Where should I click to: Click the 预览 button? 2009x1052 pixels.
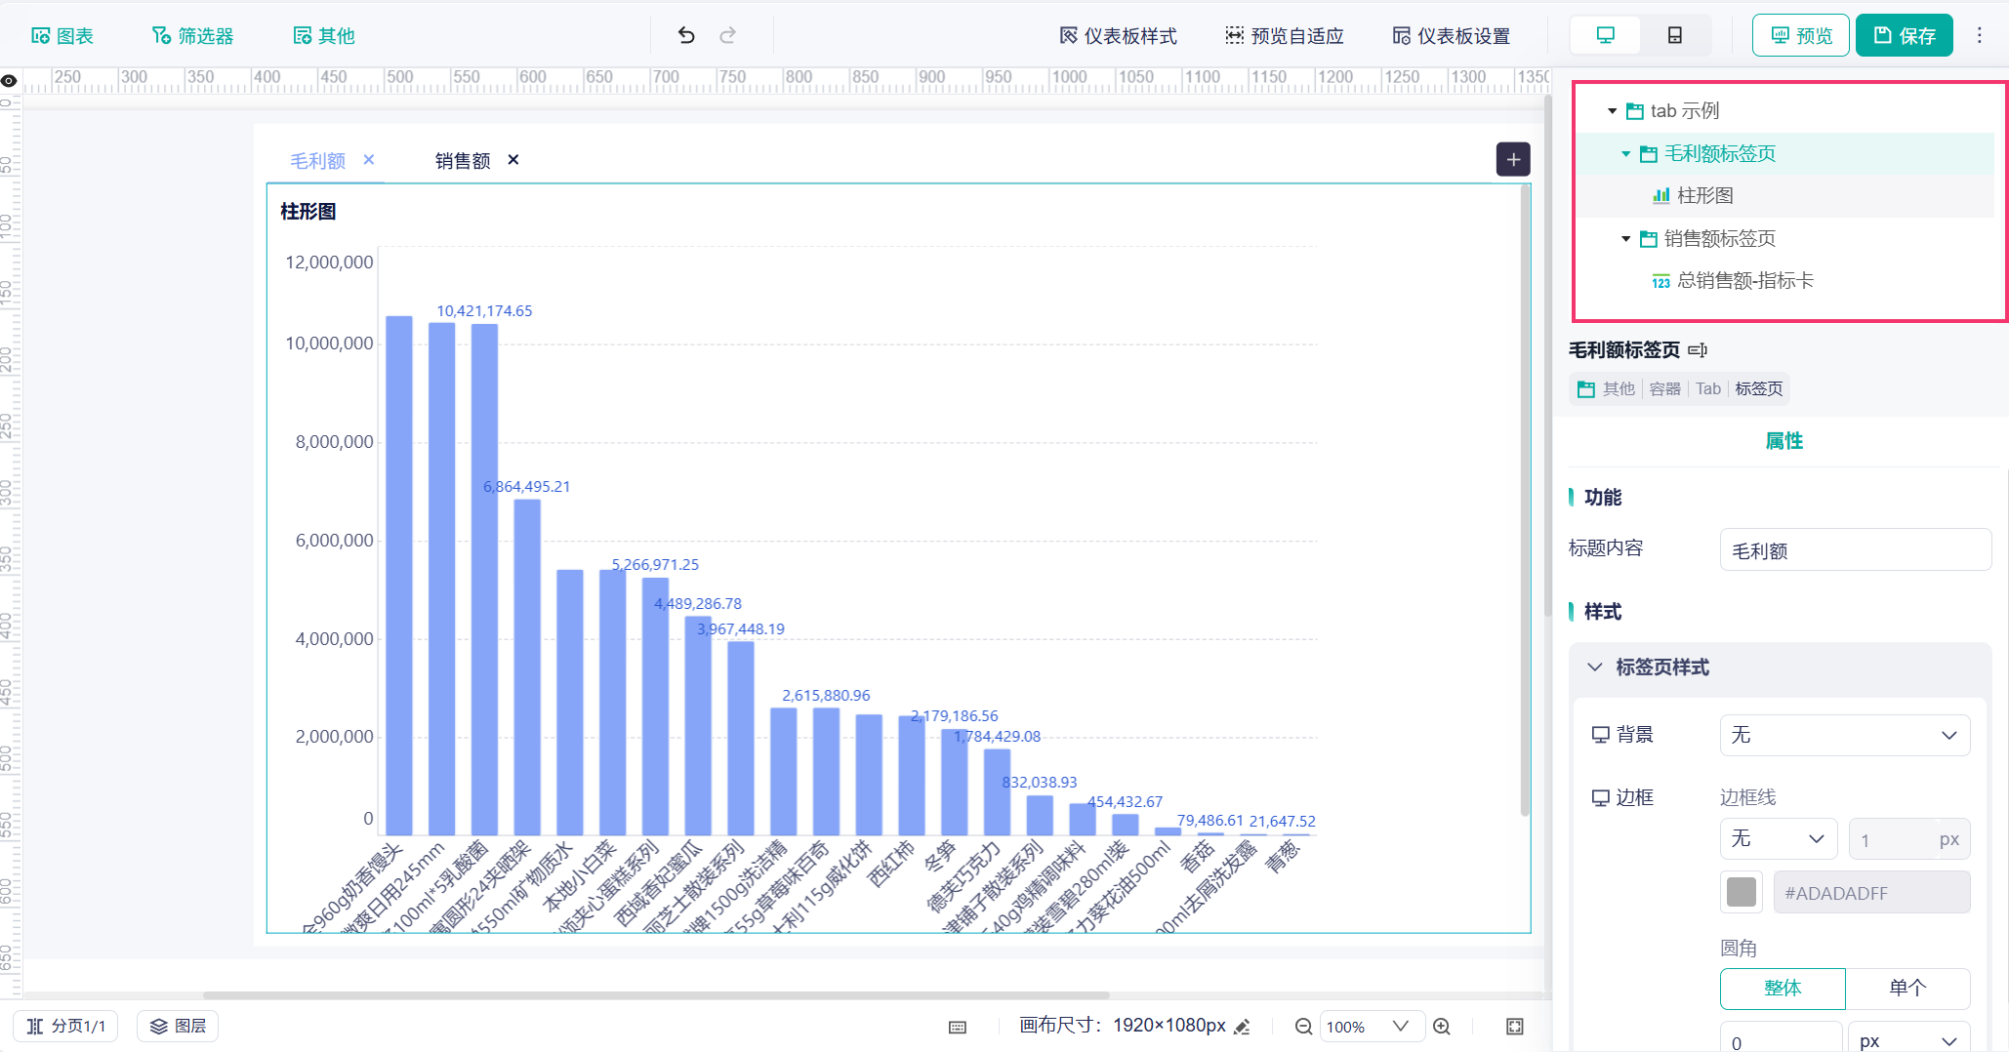coord(1800,35)
